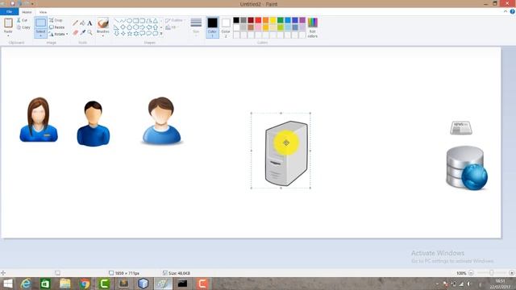Open Windows Start button

8,284
